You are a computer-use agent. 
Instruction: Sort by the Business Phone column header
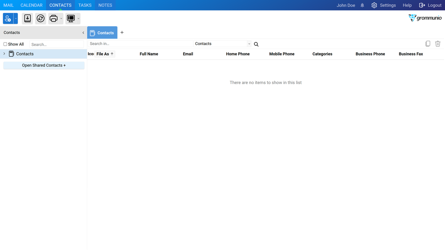pos(370,54)
